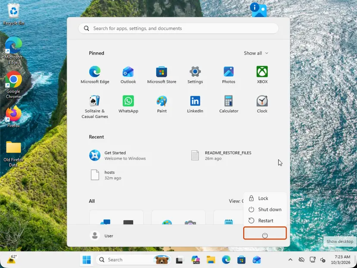Open the Clock app

(262, 104)
